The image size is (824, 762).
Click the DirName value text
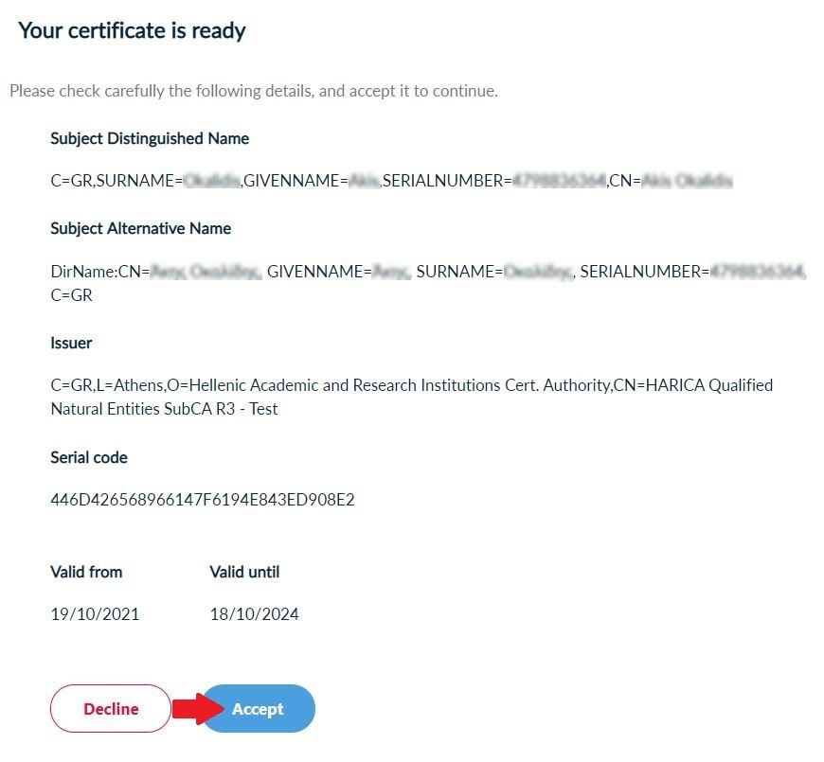(x=426, y=272)
